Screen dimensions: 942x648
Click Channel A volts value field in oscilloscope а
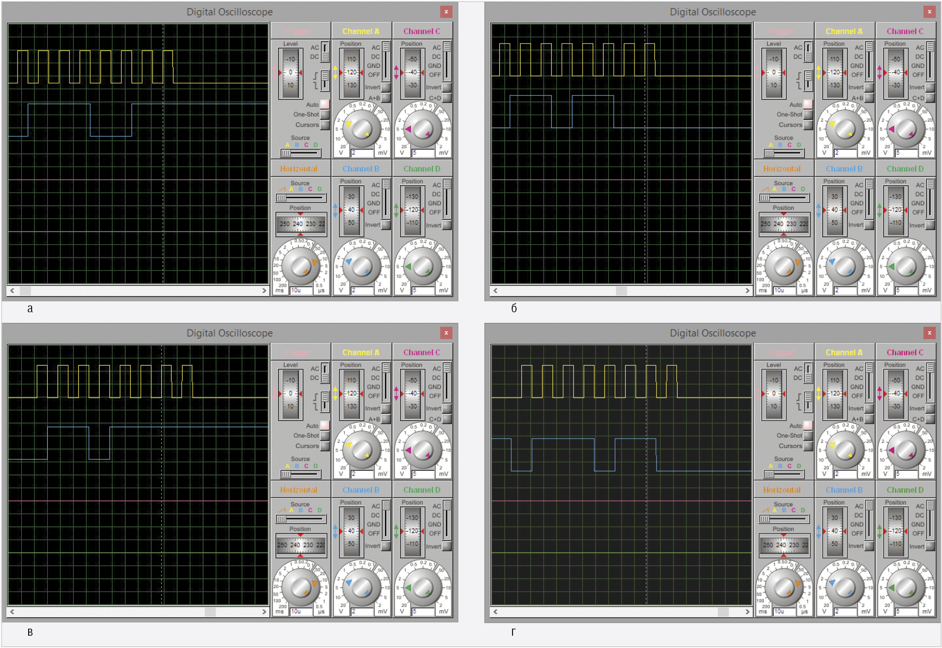(x=363, y=153)
